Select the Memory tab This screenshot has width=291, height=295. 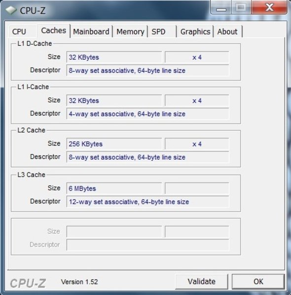pyautogui.click(x=130, y=31)
